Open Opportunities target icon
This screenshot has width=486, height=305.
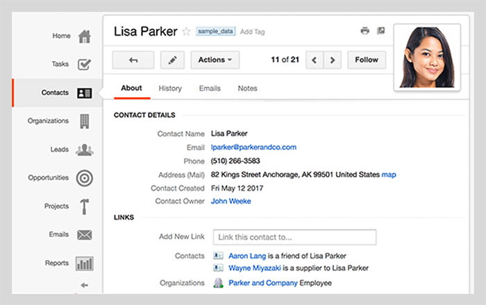[x=84, y=178]
